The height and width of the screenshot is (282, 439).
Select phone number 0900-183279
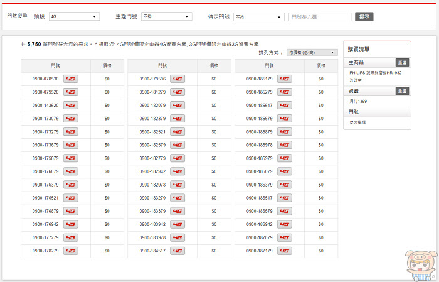(x=152, y=198)
